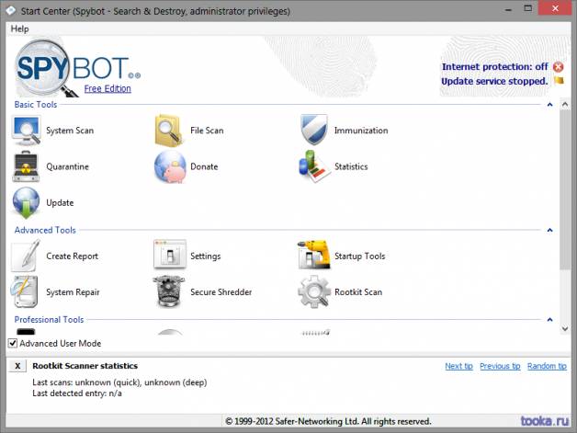Image resolution: width=577 pixels, height=433 pixels.
Task: Minimize the Start Center window
Action: [x=509, y=9]
